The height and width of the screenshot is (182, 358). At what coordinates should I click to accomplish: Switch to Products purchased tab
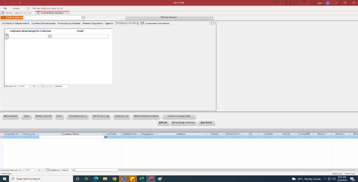click(x=69, y=23)
